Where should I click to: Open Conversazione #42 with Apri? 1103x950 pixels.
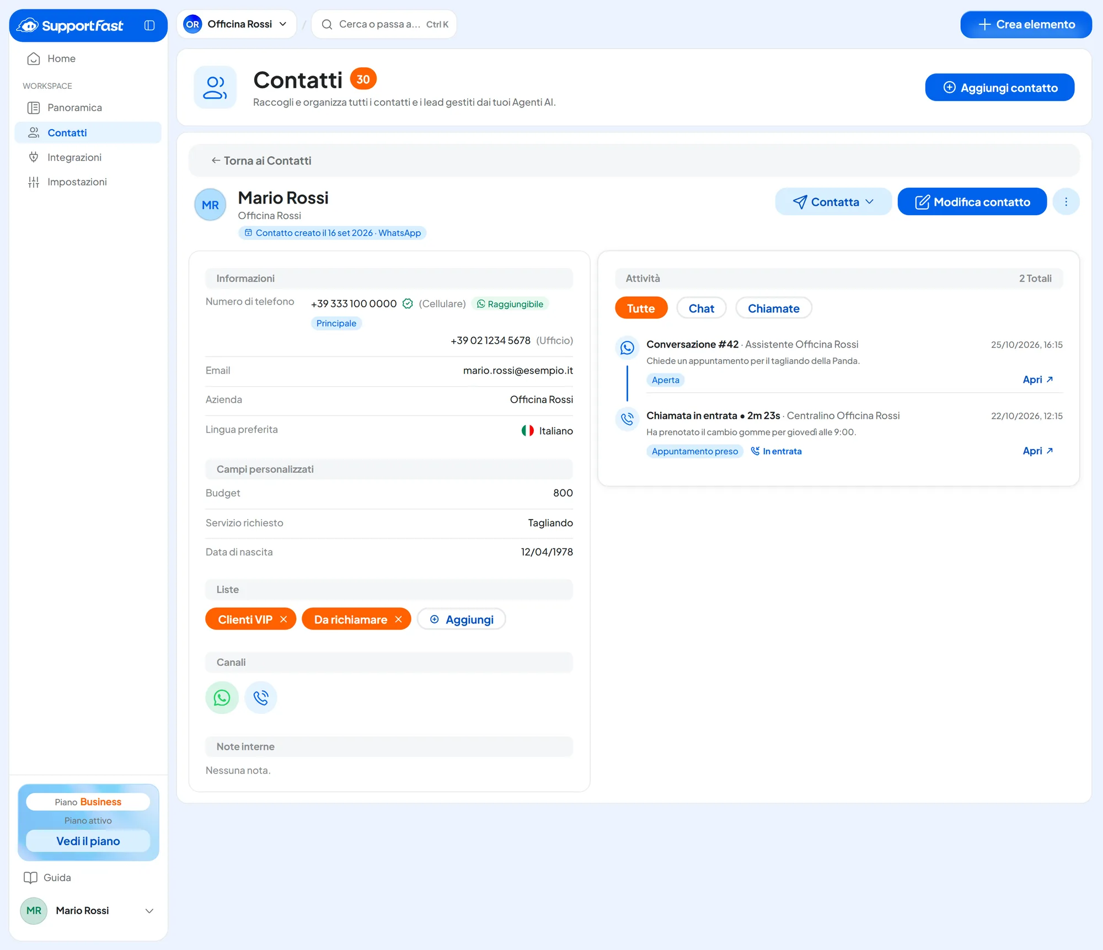click(1038, 380)
